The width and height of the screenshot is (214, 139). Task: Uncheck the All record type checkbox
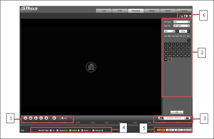coord(51,130)
